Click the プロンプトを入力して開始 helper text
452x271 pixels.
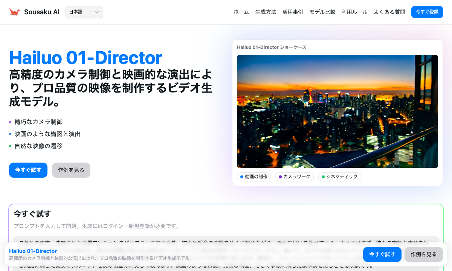96,226
